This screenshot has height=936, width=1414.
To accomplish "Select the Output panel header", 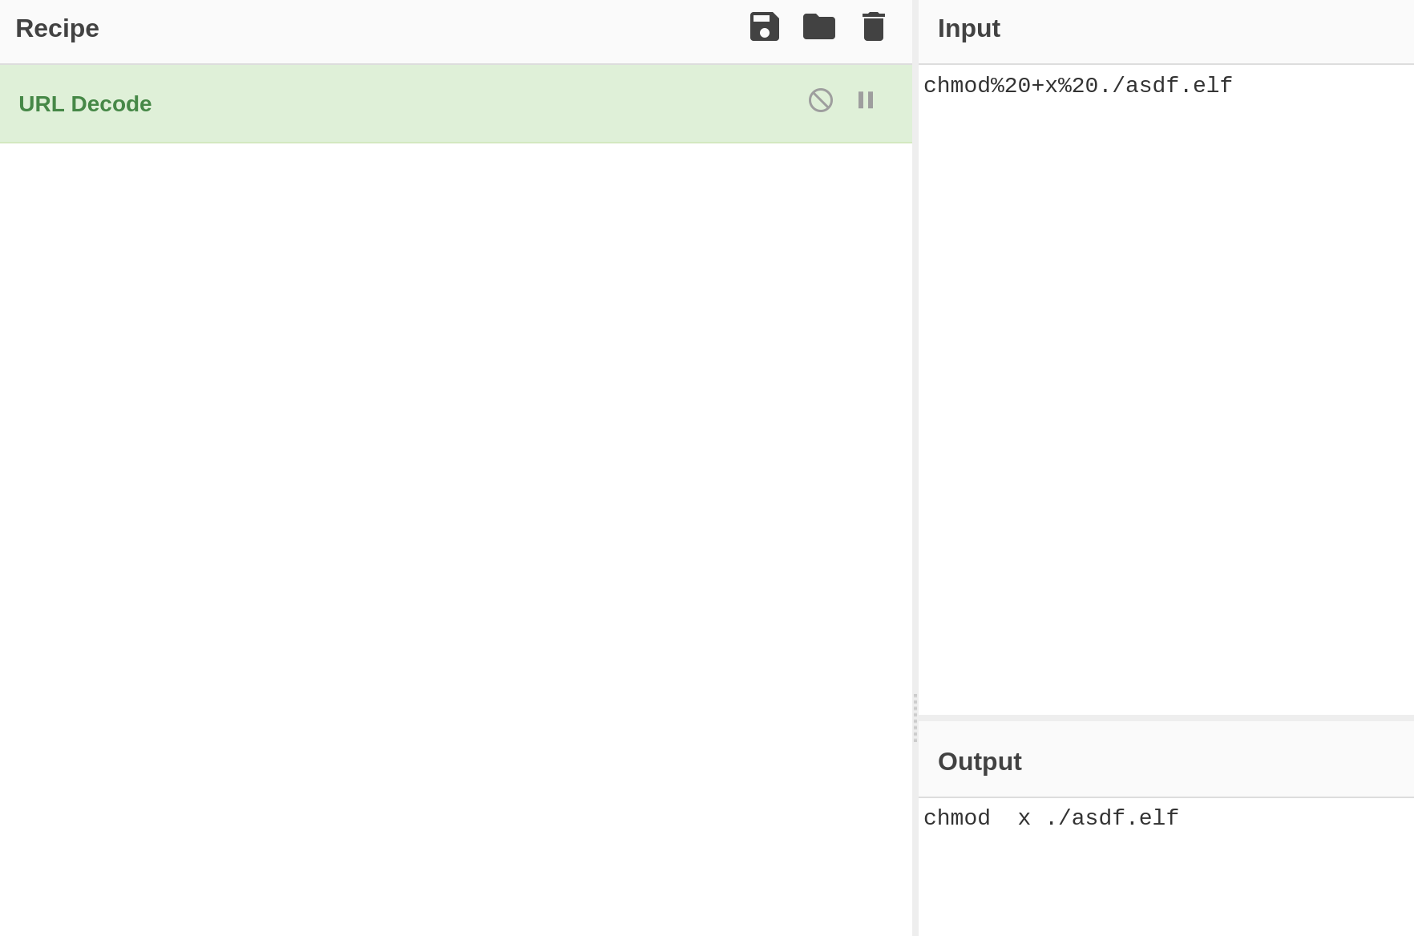I will [979, 761].
